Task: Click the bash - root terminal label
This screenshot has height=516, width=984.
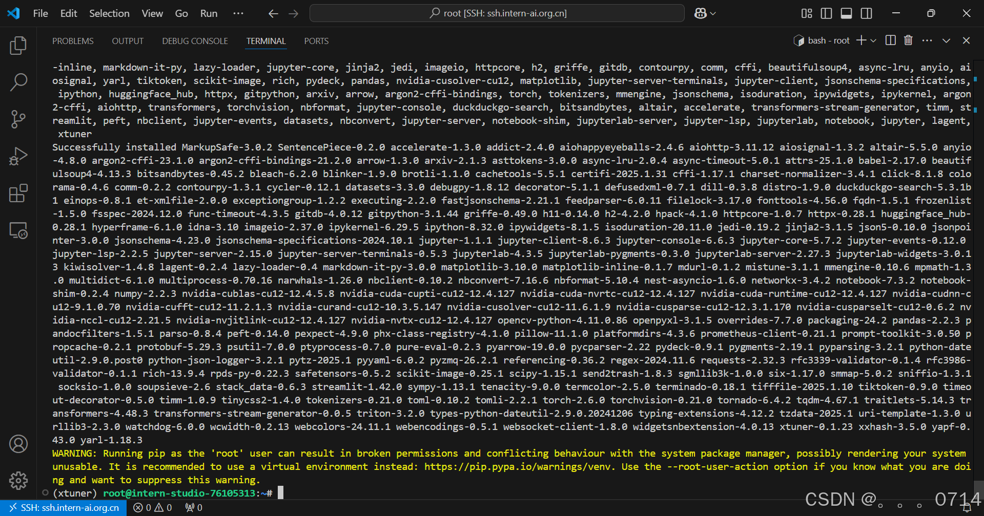Action: 822,40
